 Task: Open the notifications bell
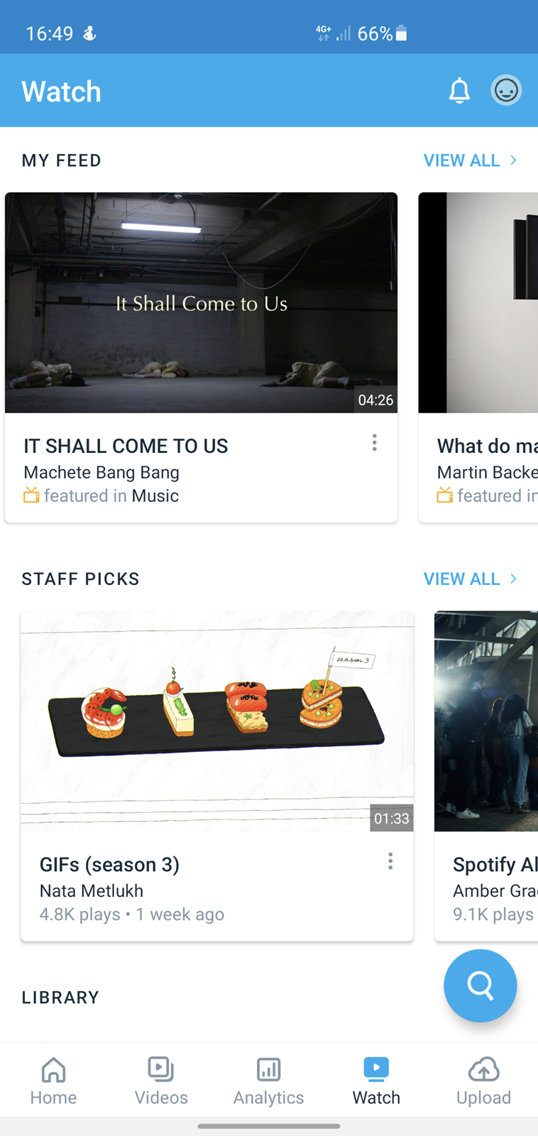click(459, 91)
